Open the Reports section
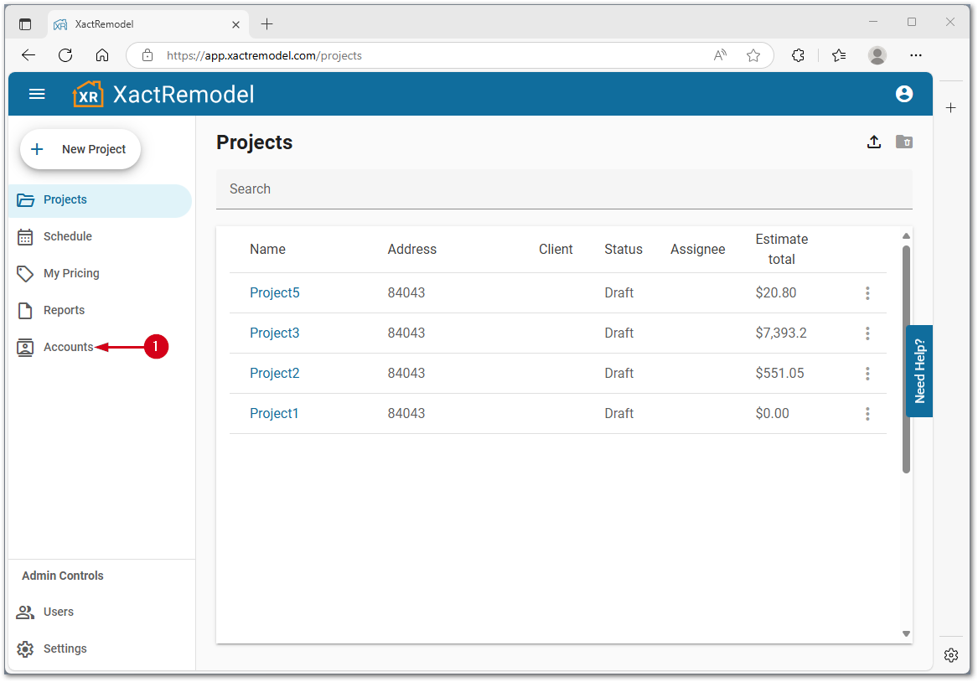Image resolution: width=978 pixels, height=682 pixels. pos(64,311)
